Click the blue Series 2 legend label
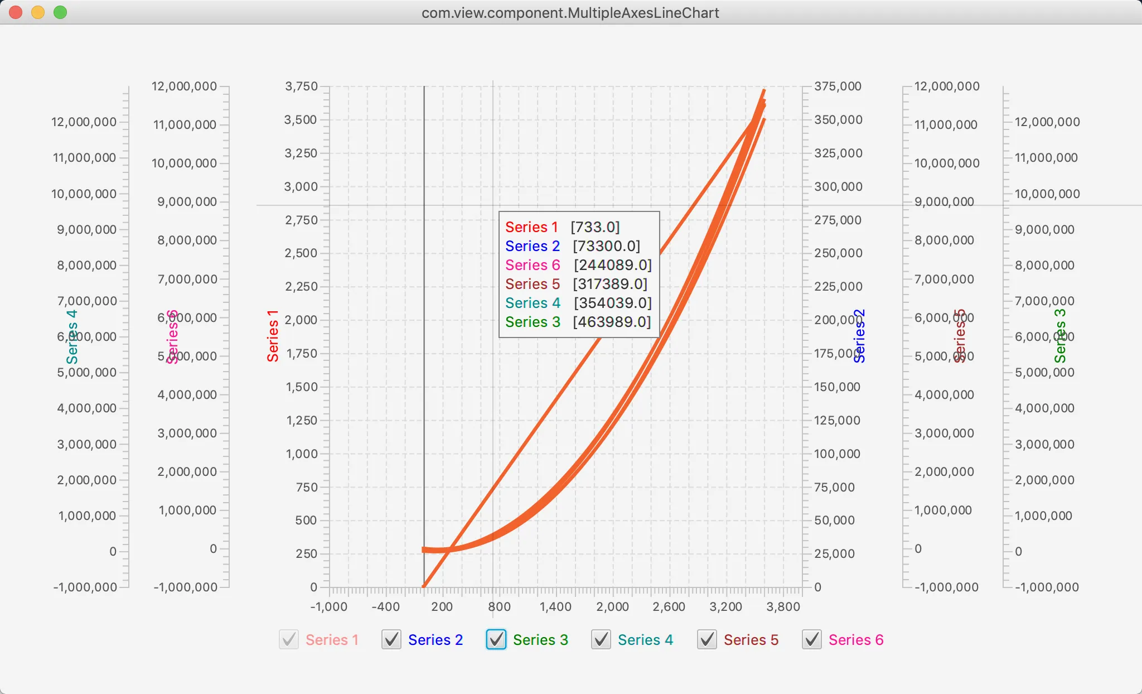Screen dimensions: 1142x694 435,640
